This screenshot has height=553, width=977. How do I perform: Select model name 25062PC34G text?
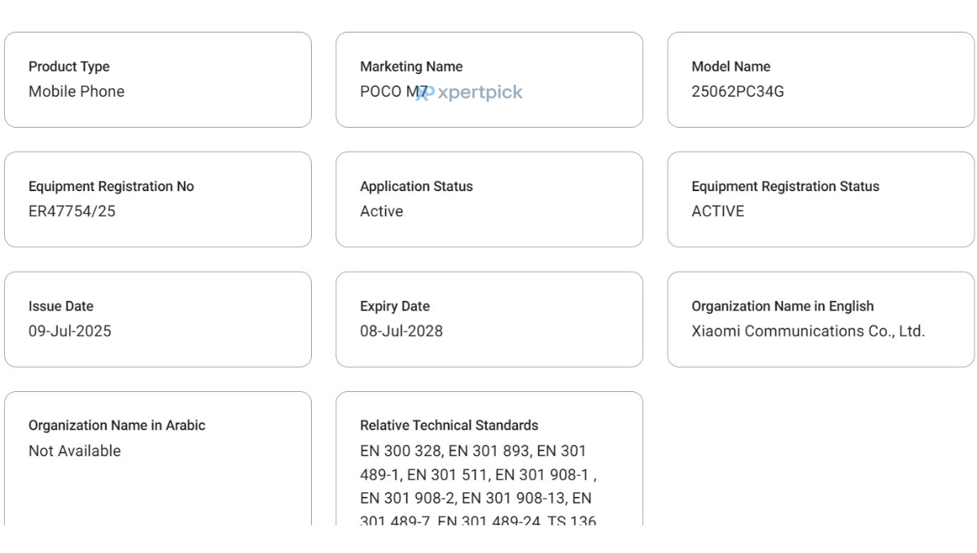coord(738,92)
